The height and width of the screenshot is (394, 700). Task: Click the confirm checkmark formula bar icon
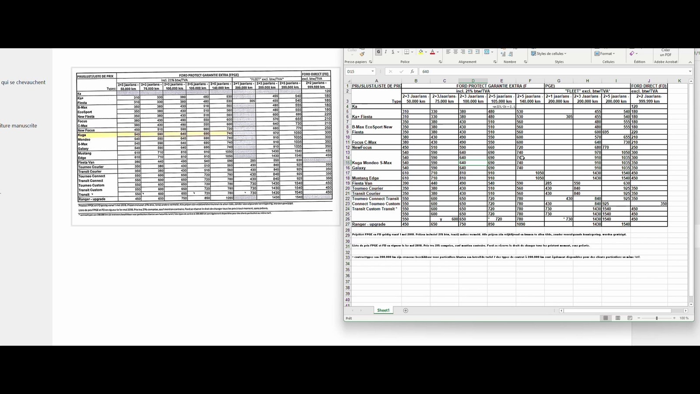(401, 71)
